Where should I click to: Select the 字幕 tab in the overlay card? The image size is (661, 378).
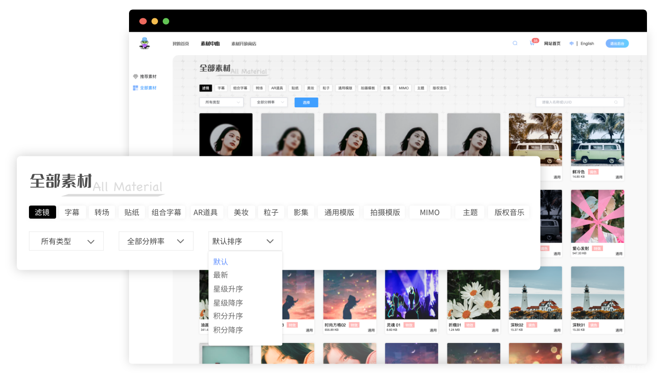pyautogui.click(x=72, y=212)
